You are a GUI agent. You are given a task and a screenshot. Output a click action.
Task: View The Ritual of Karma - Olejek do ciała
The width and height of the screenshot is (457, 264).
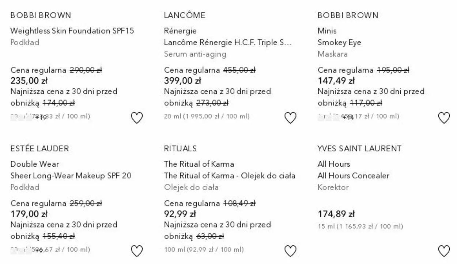(x=230, y=175)
